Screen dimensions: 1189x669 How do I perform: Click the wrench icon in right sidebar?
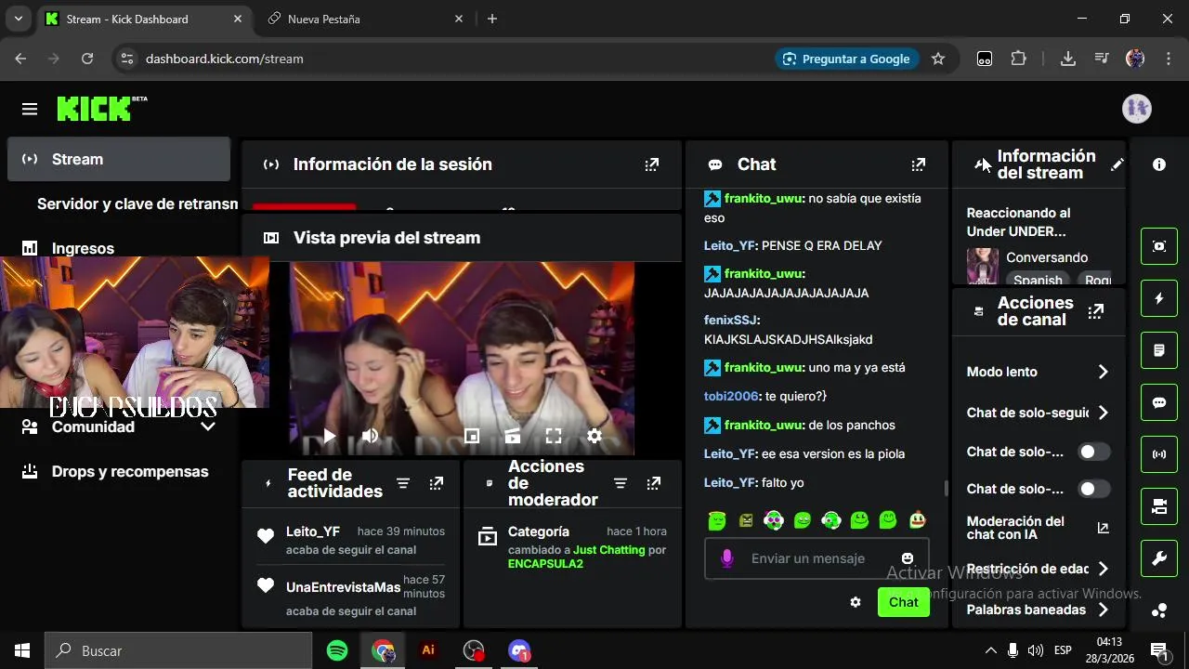1159,558
